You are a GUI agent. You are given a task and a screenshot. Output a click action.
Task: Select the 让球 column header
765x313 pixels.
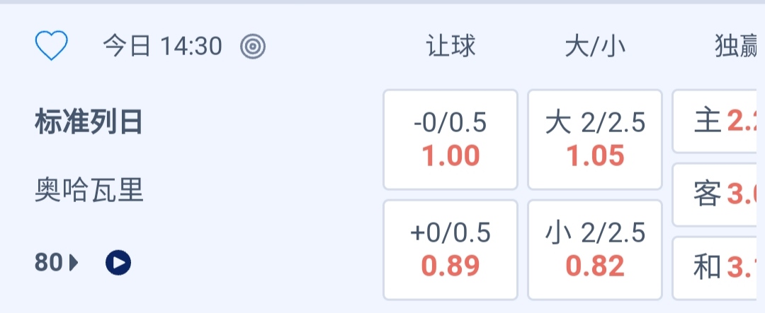pyautogui.click(x=450, y=47)
